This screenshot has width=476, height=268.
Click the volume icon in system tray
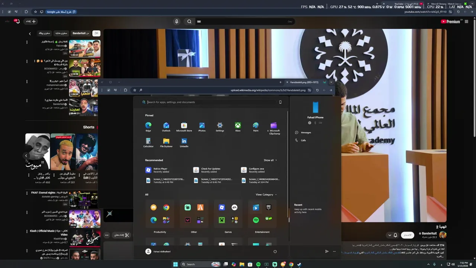coord(453,264)
